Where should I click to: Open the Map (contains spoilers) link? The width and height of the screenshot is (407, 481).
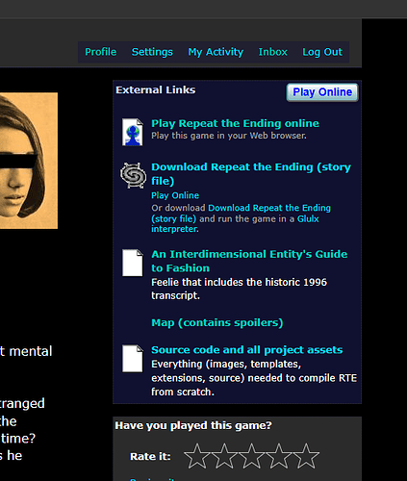pyautogui.click(x=217, y=322)
